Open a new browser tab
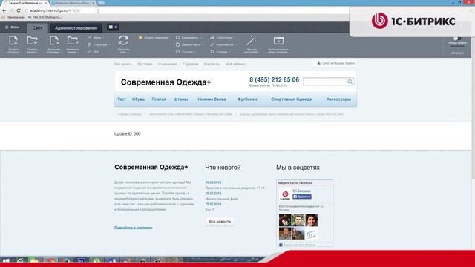 [x=102, y=3]
